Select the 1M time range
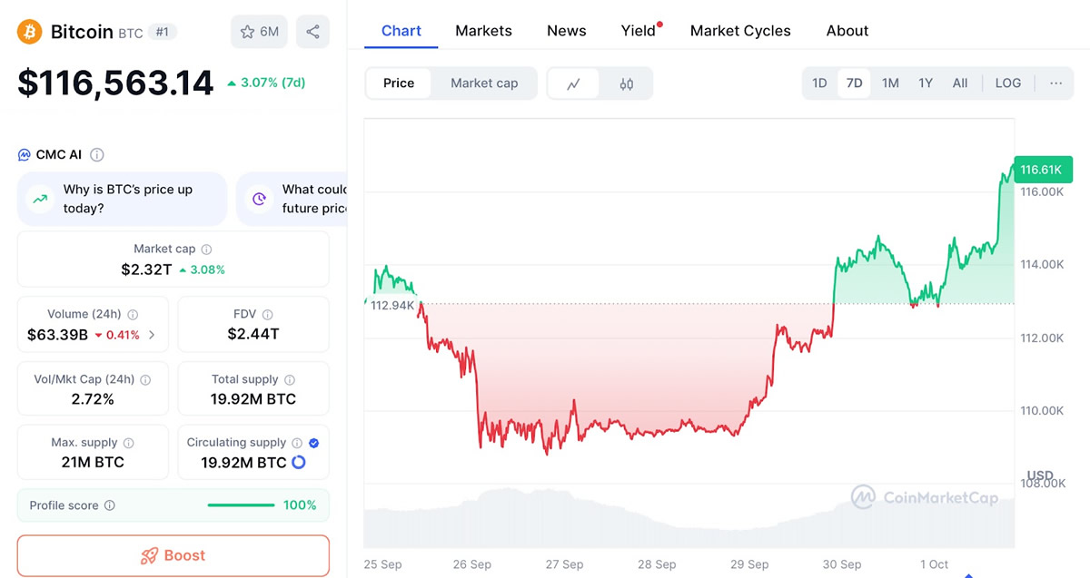The image size is (1090, 578). click(x=890, y=83)
